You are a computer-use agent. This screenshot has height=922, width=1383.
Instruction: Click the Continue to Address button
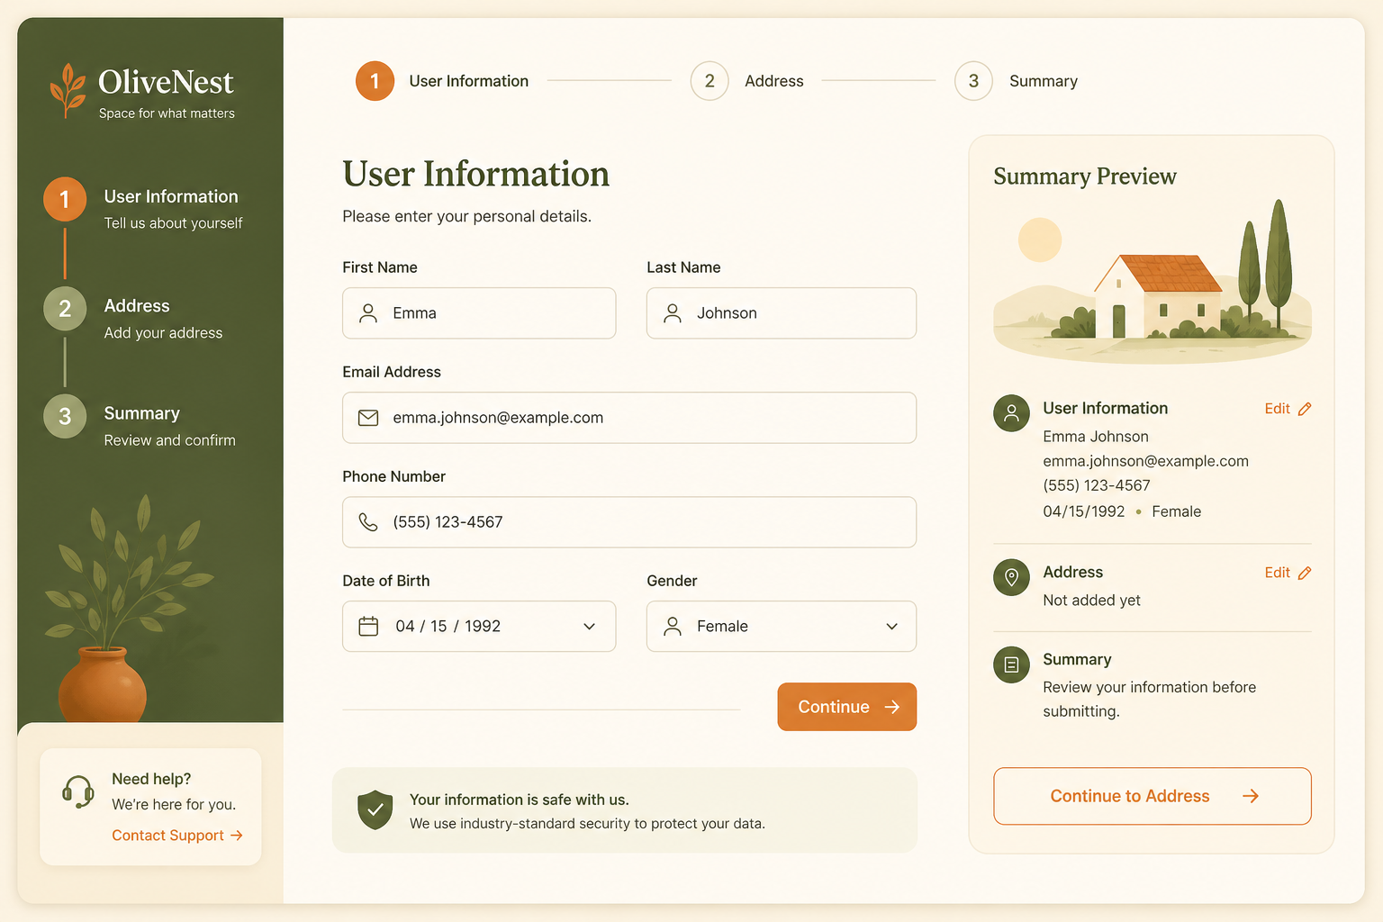click(x=1152, y=796)
